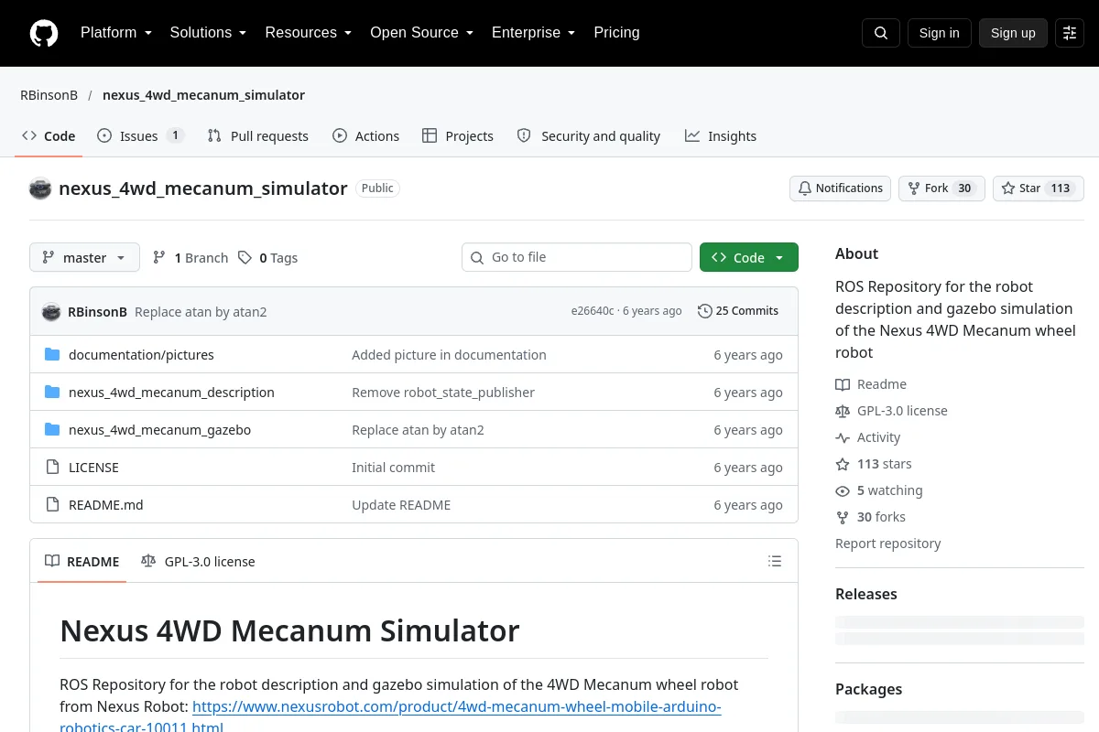Open the README.md file
The image size is (1099, 732).
point(106,505)
